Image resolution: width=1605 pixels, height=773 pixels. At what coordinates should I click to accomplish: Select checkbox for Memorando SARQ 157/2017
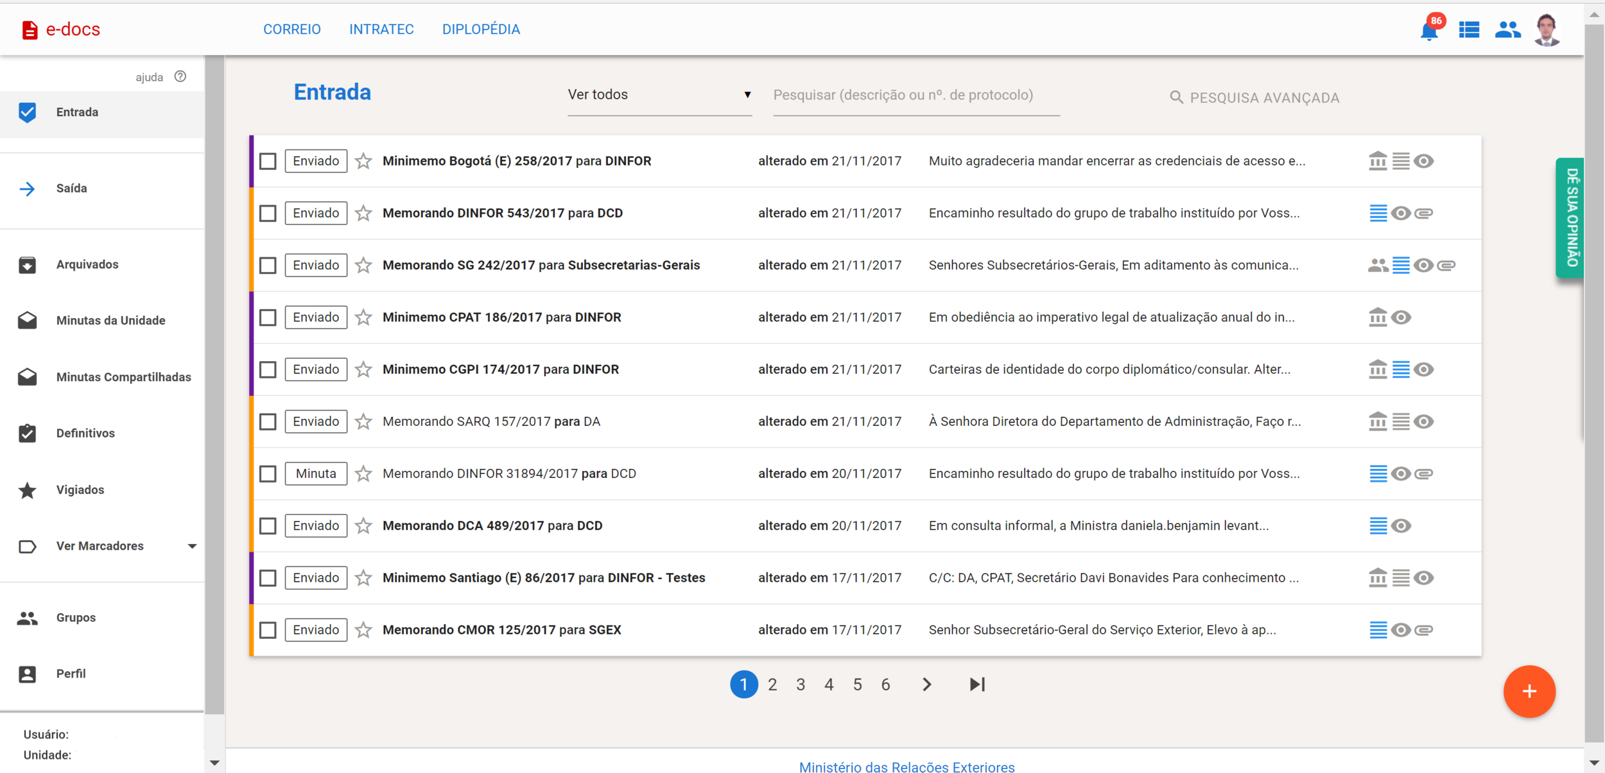[268, 421]
